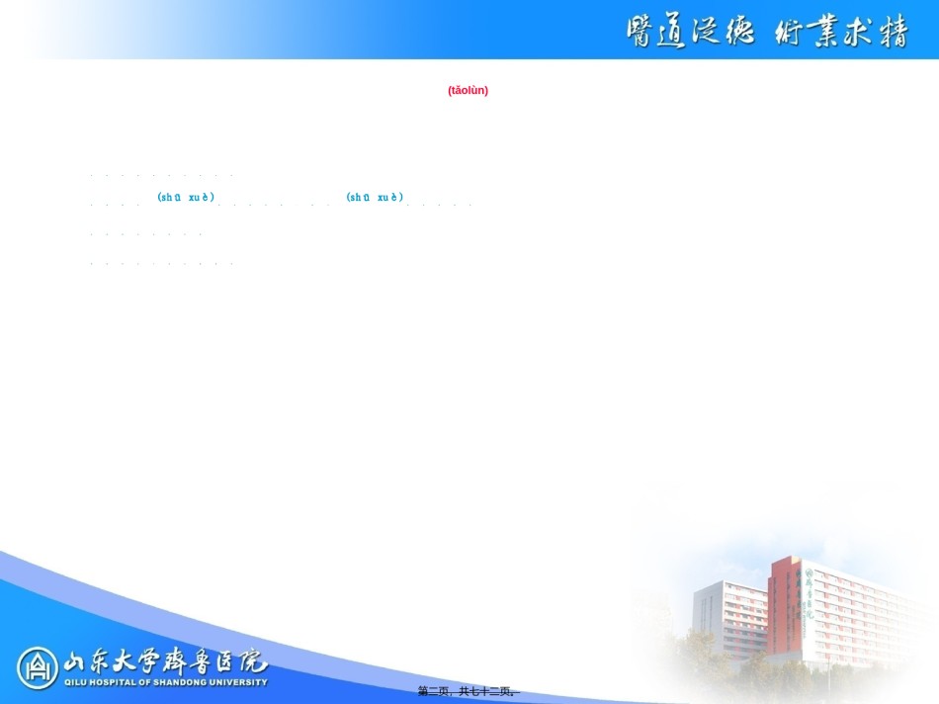Click QILU HOSPITAL OF SHANDONG UNIVERSITY text

166,682
